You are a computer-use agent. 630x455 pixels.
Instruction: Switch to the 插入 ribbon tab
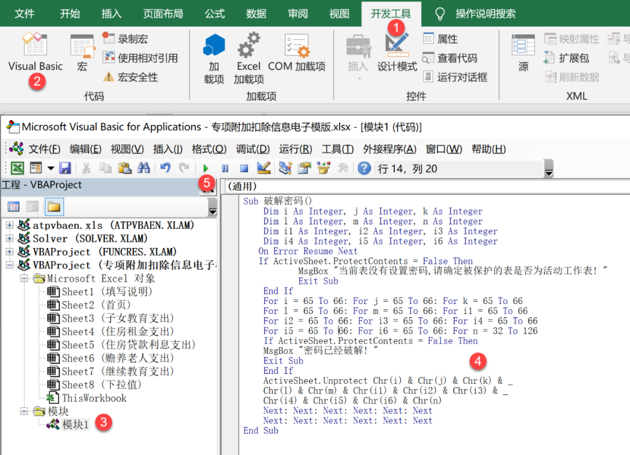tap(111, 13)
